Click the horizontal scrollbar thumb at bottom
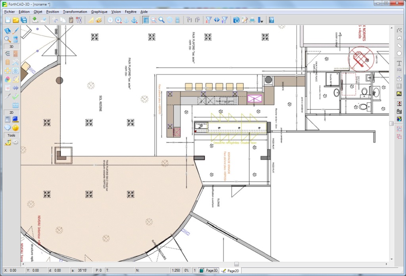Screen dimensions: 406x276 pyautogui.click(x=236, y=264)
